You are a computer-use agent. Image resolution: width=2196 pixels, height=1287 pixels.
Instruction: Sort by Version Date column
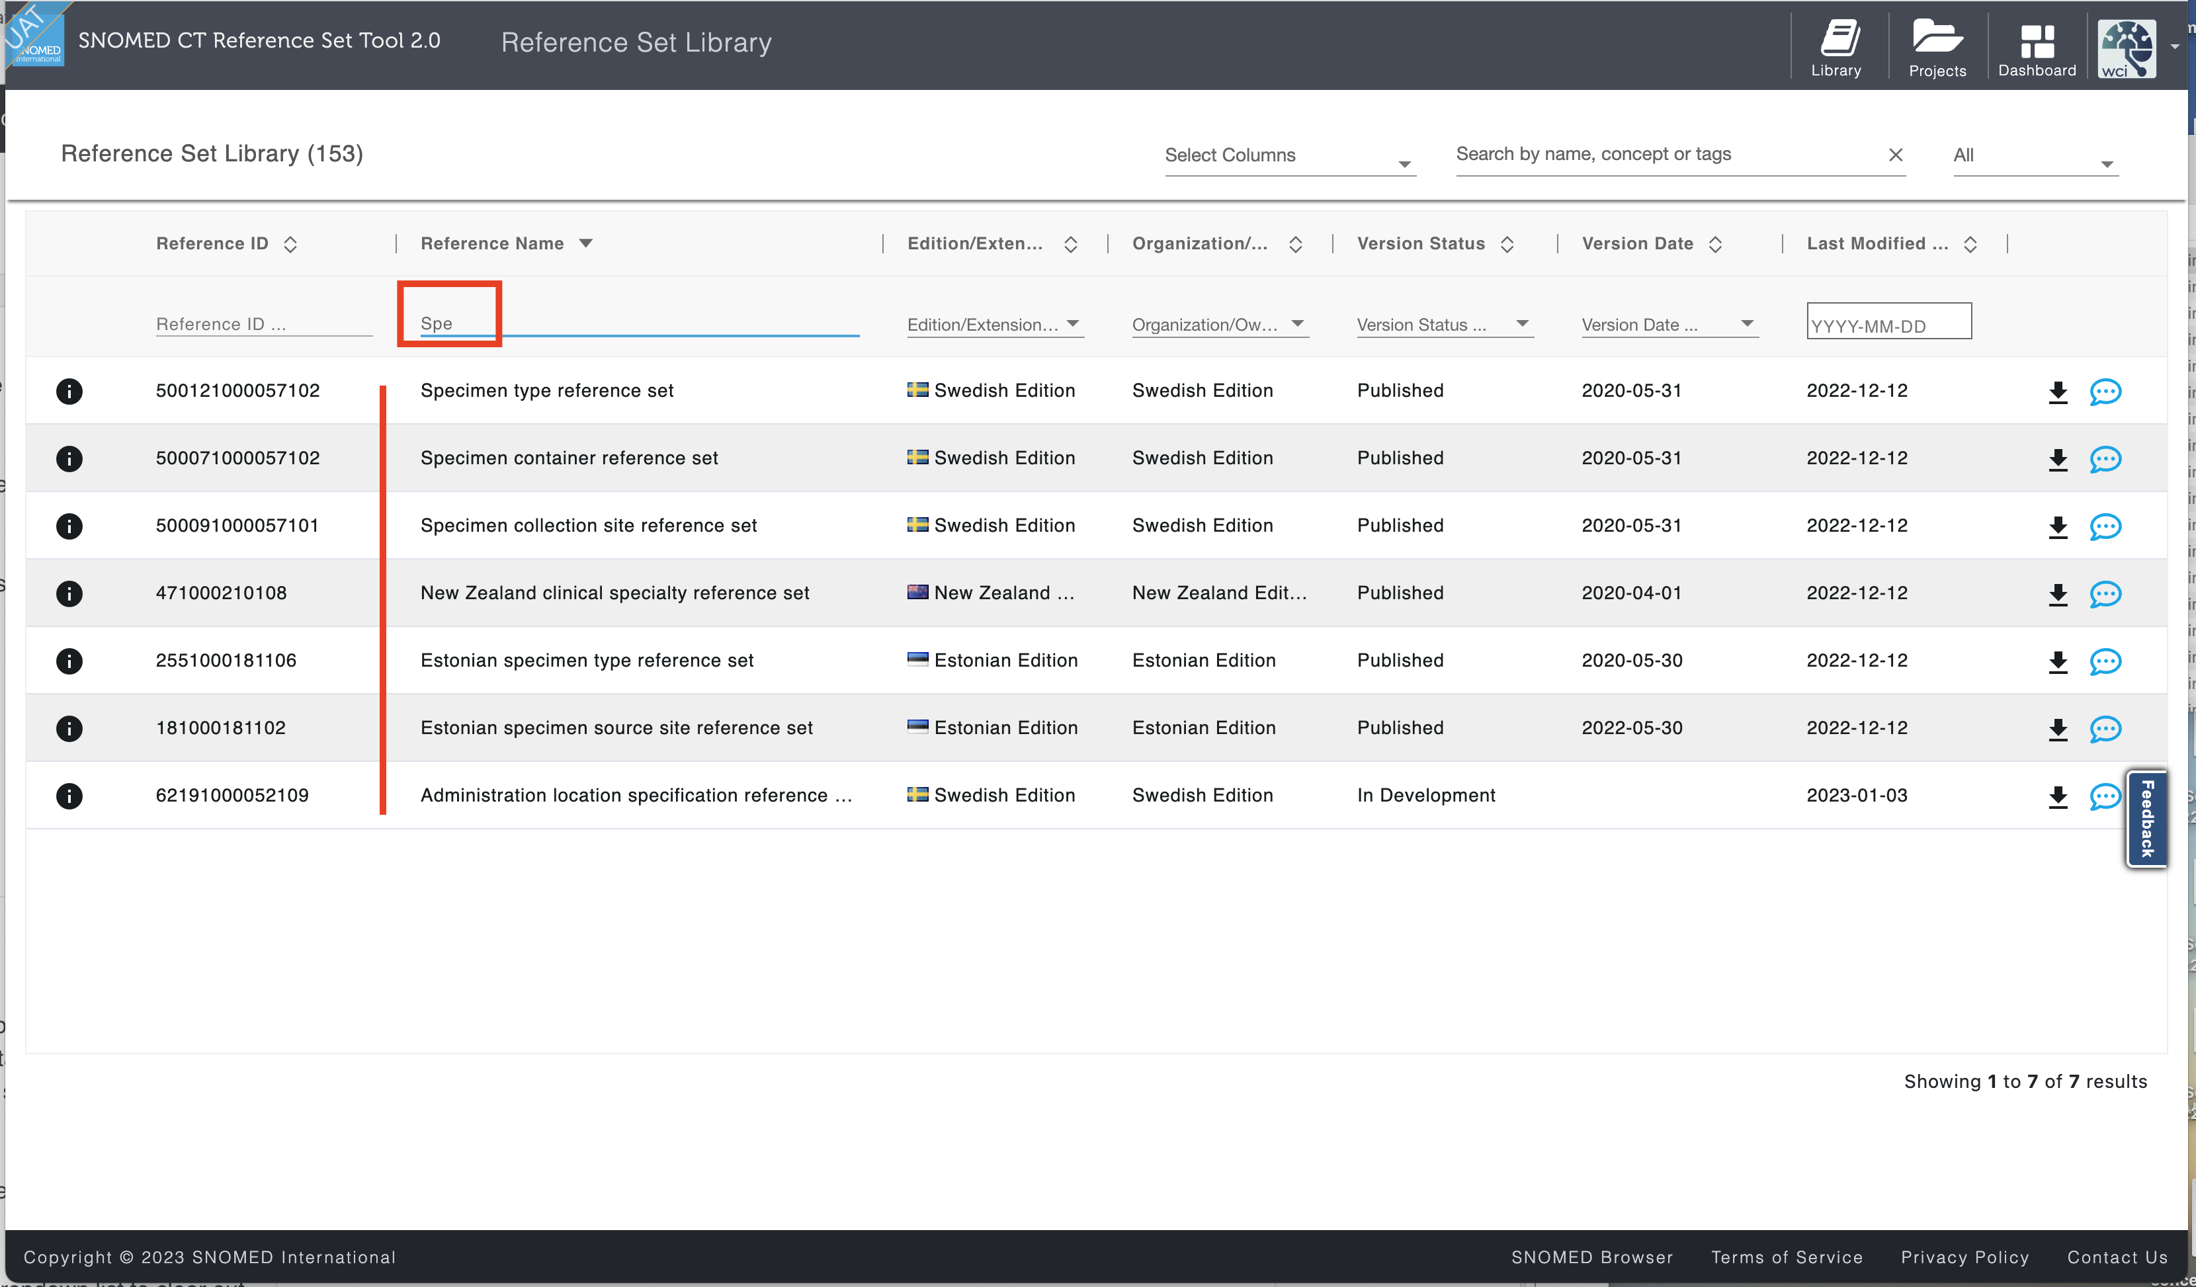click(x=1715, y=245)
